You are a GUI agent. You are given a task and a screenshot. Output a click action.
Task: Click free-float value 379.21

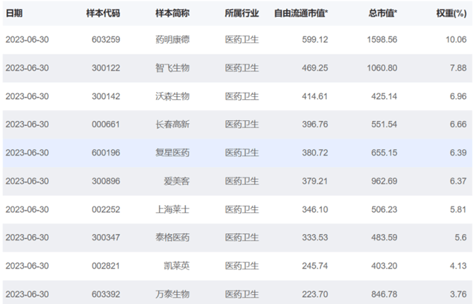coord(315,181)
